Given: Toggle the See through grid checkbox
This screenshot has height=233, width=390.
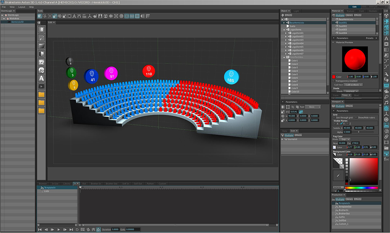Looking at the screenshot, I should click(x=334, y=117).
